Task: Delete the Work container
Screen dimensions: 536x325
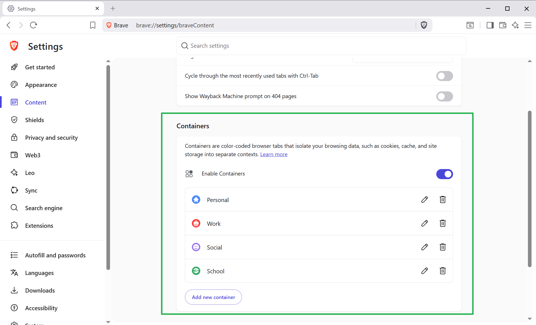Action: 443,223
